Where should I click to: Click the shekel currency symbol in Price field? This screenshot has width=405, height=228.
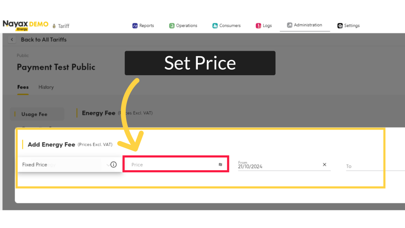[x=220, y=165]
